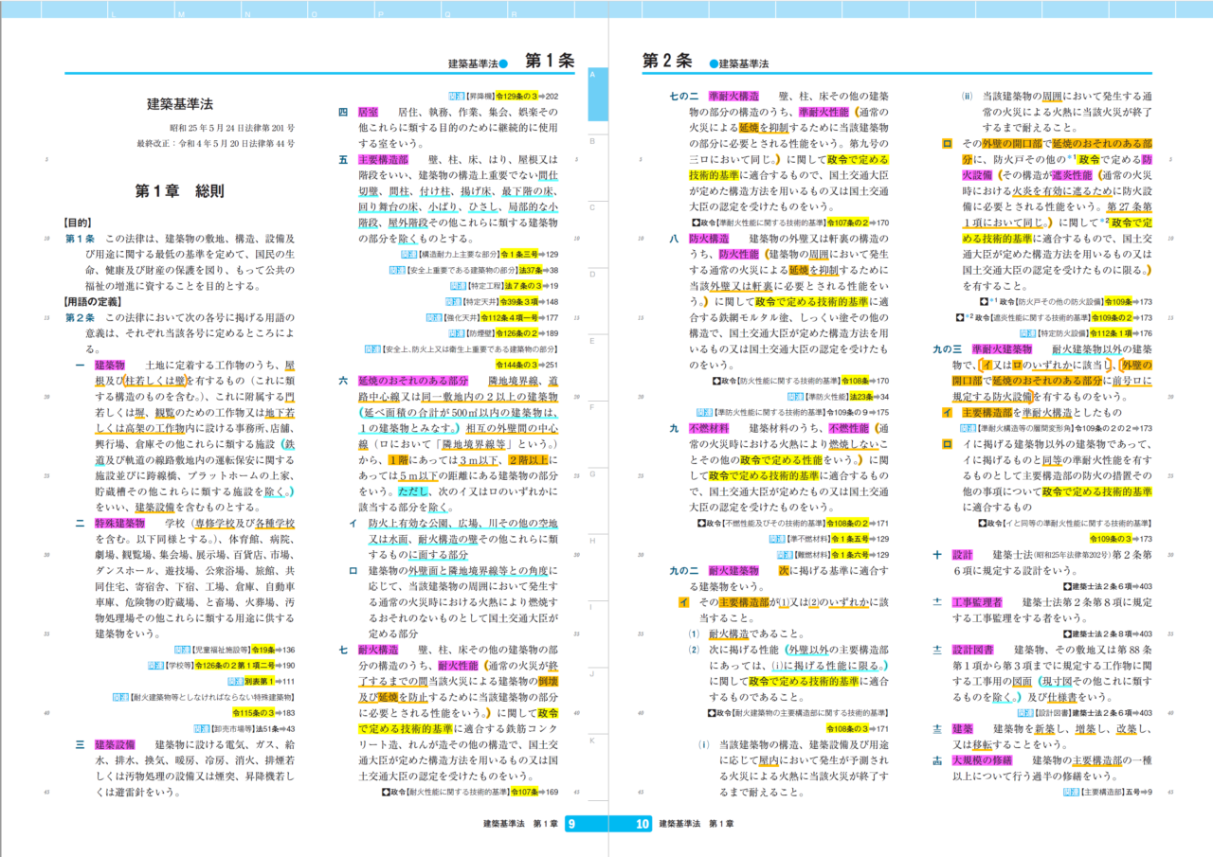
Task: Click the 法23条⇒34 reference link
Action: tap(860, 396)
